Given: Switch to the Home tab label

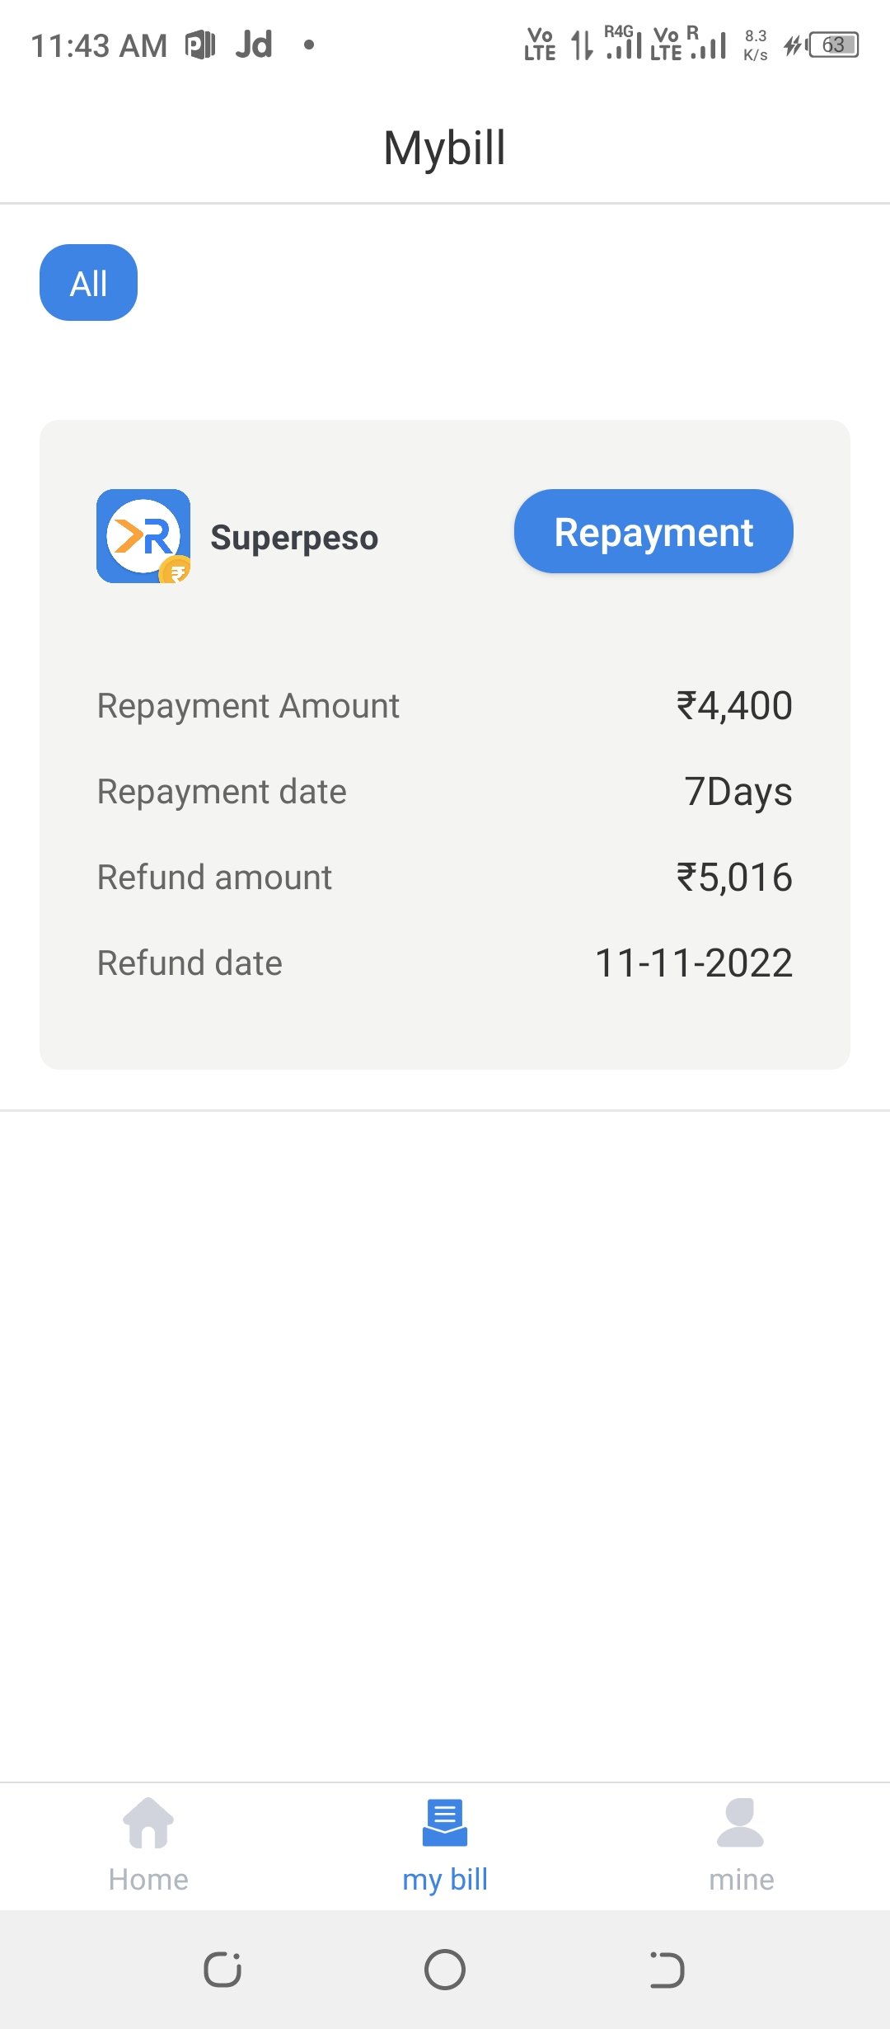Looking at the screenshot, I should click(x=148, y=1880).
